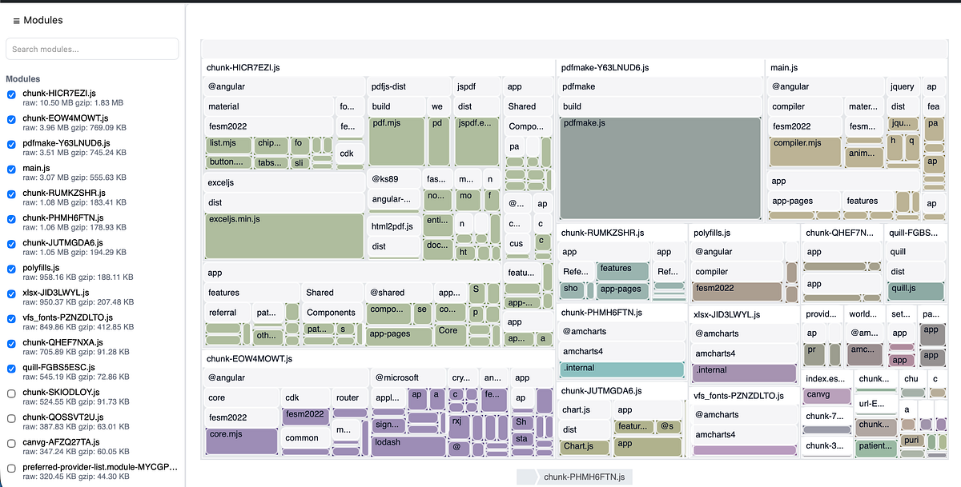Select the pdf.mjs treemap block
Viewport: 961px width, 487px height.
396,140
